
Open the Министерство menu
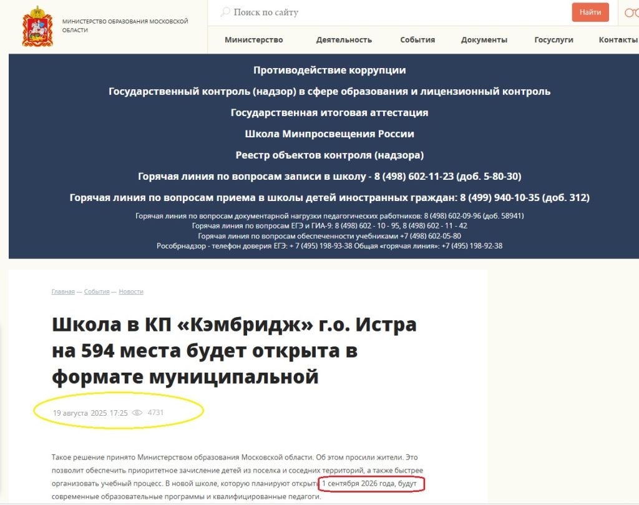(x=252, y=39)
